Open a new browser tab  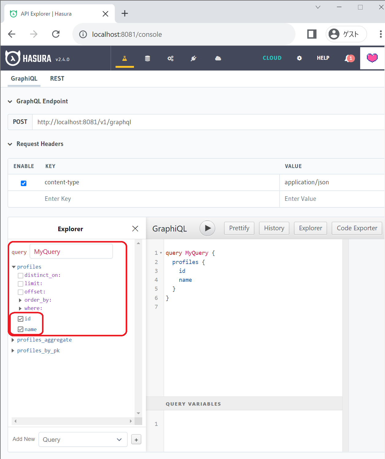(125, 13)
